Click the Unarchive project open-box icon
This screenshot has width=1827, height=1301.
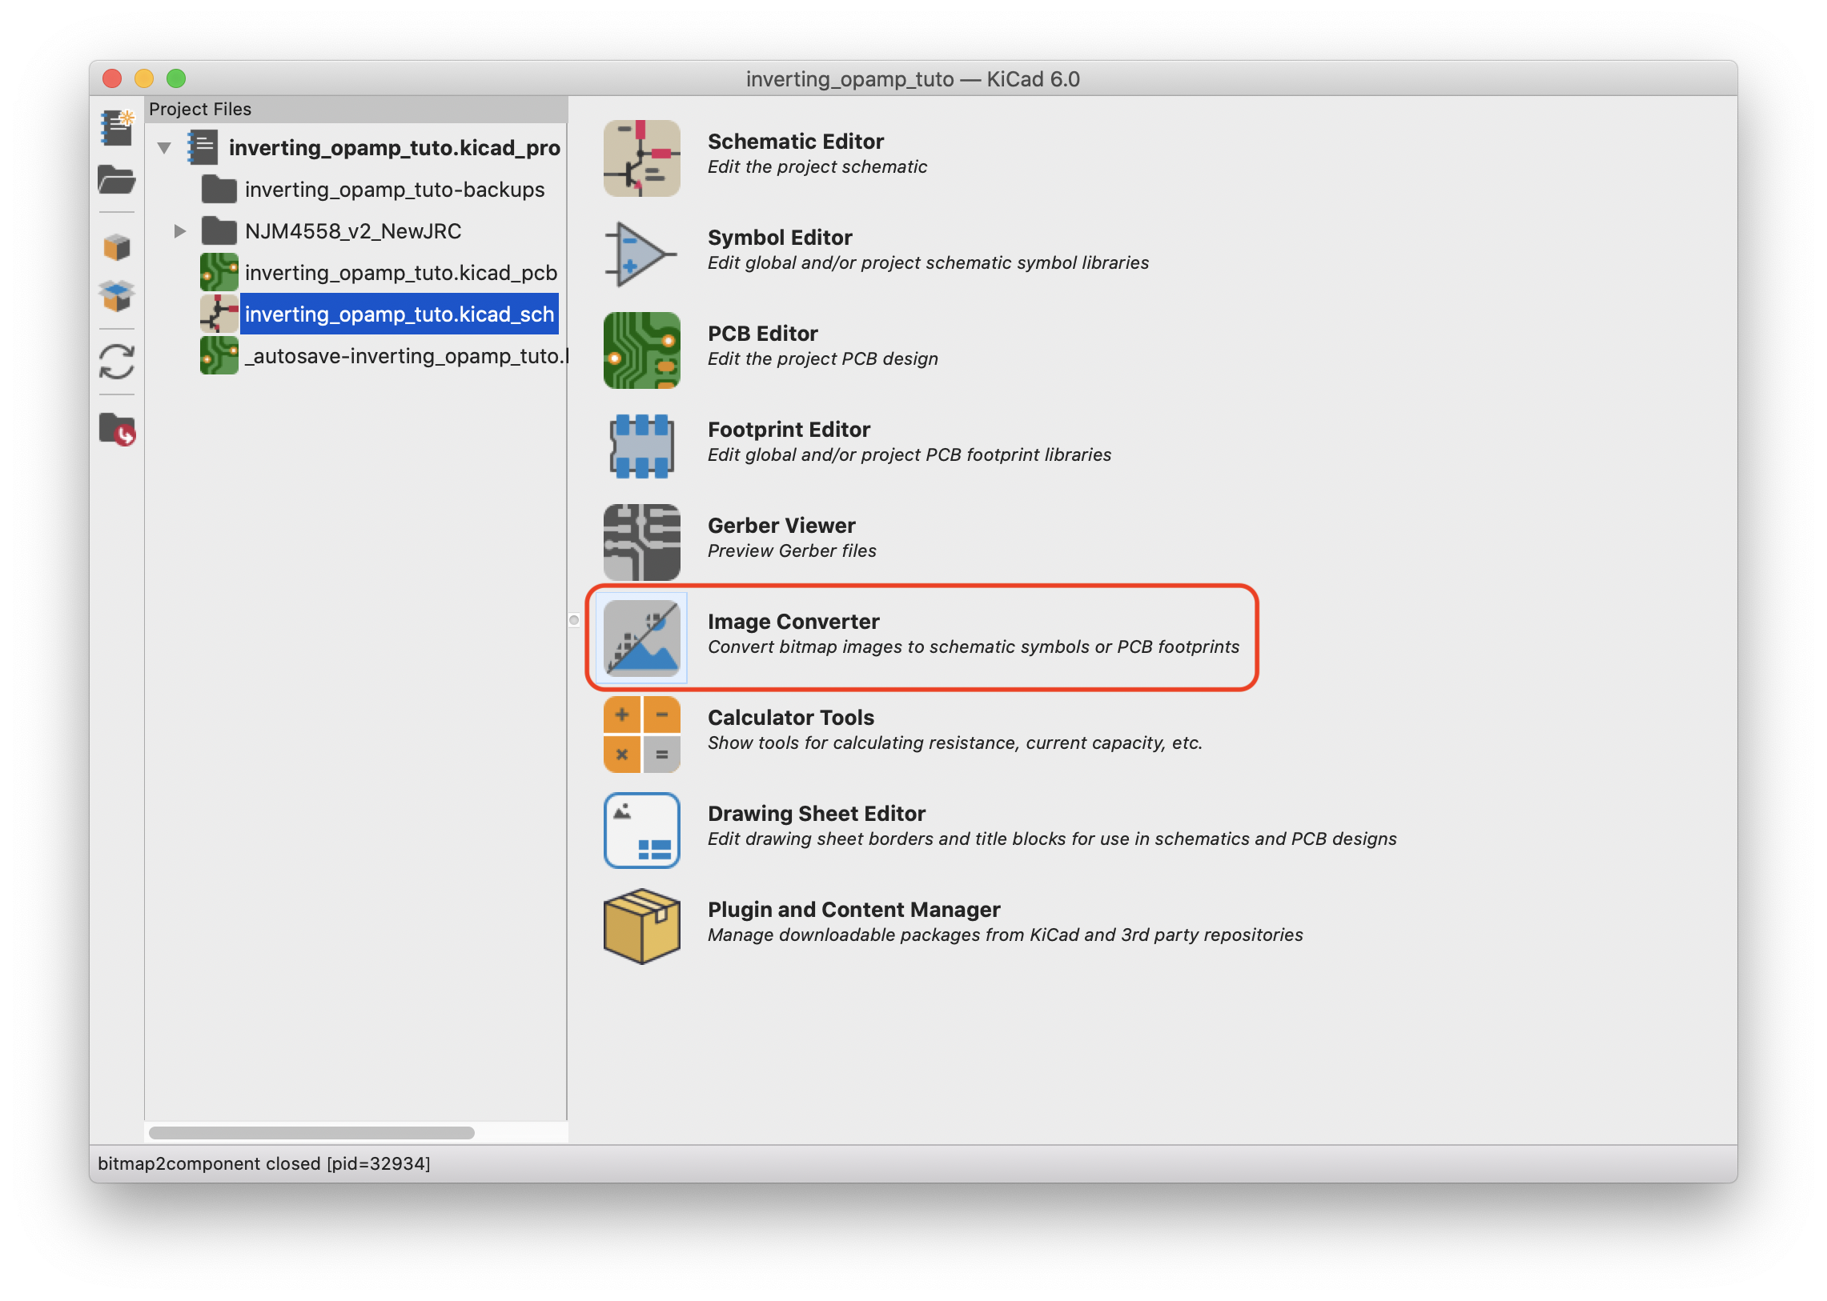click(x=117, y=296)
